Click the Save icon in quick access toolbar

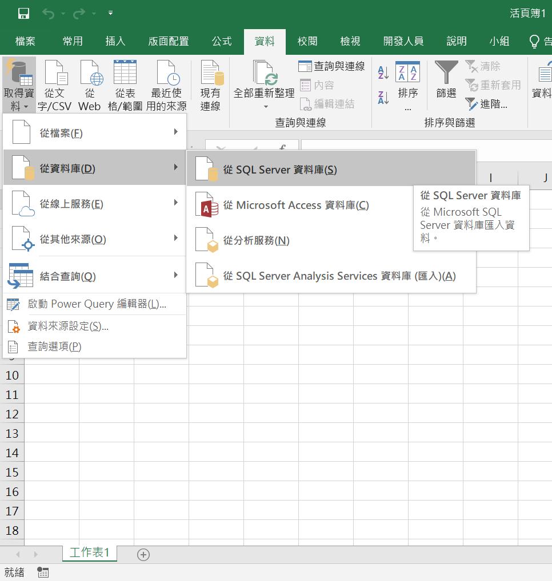point(23,14)
